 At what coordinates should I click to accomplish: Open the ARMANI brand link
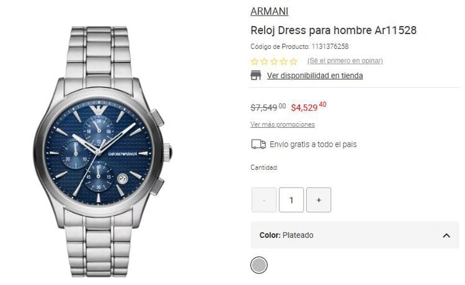[x=269, y=11]
